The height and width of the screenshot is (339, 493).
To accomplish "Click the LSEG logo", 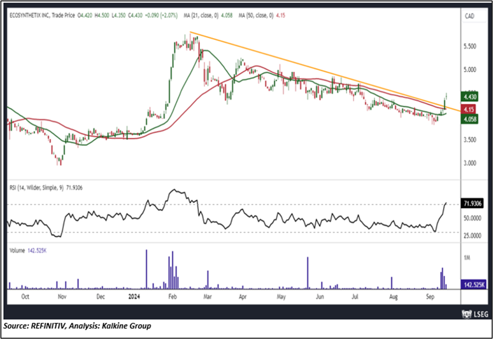I will click(475, 313).
